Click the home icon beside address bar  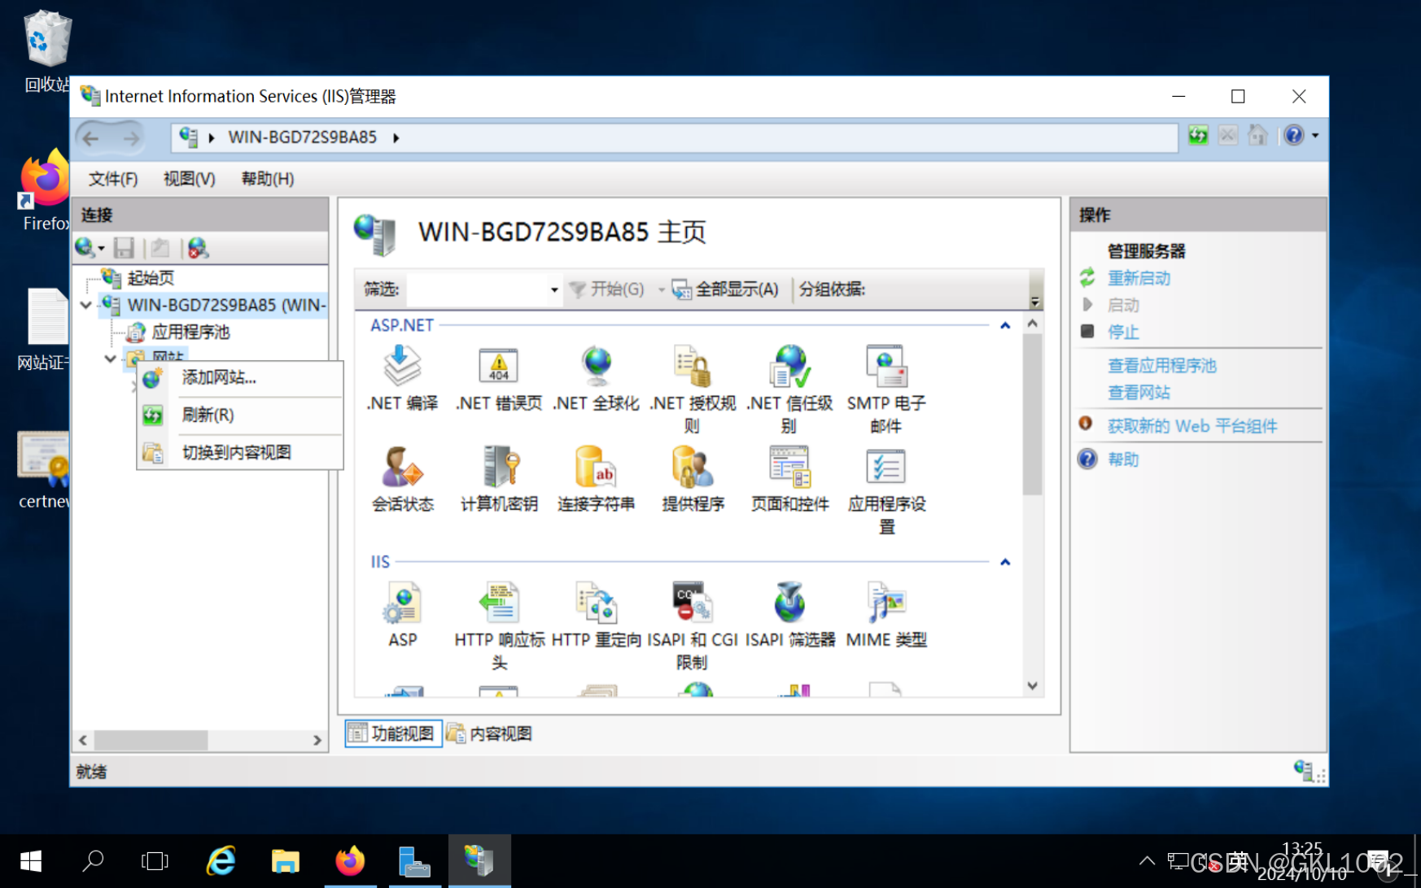(x=1258, y=135)
